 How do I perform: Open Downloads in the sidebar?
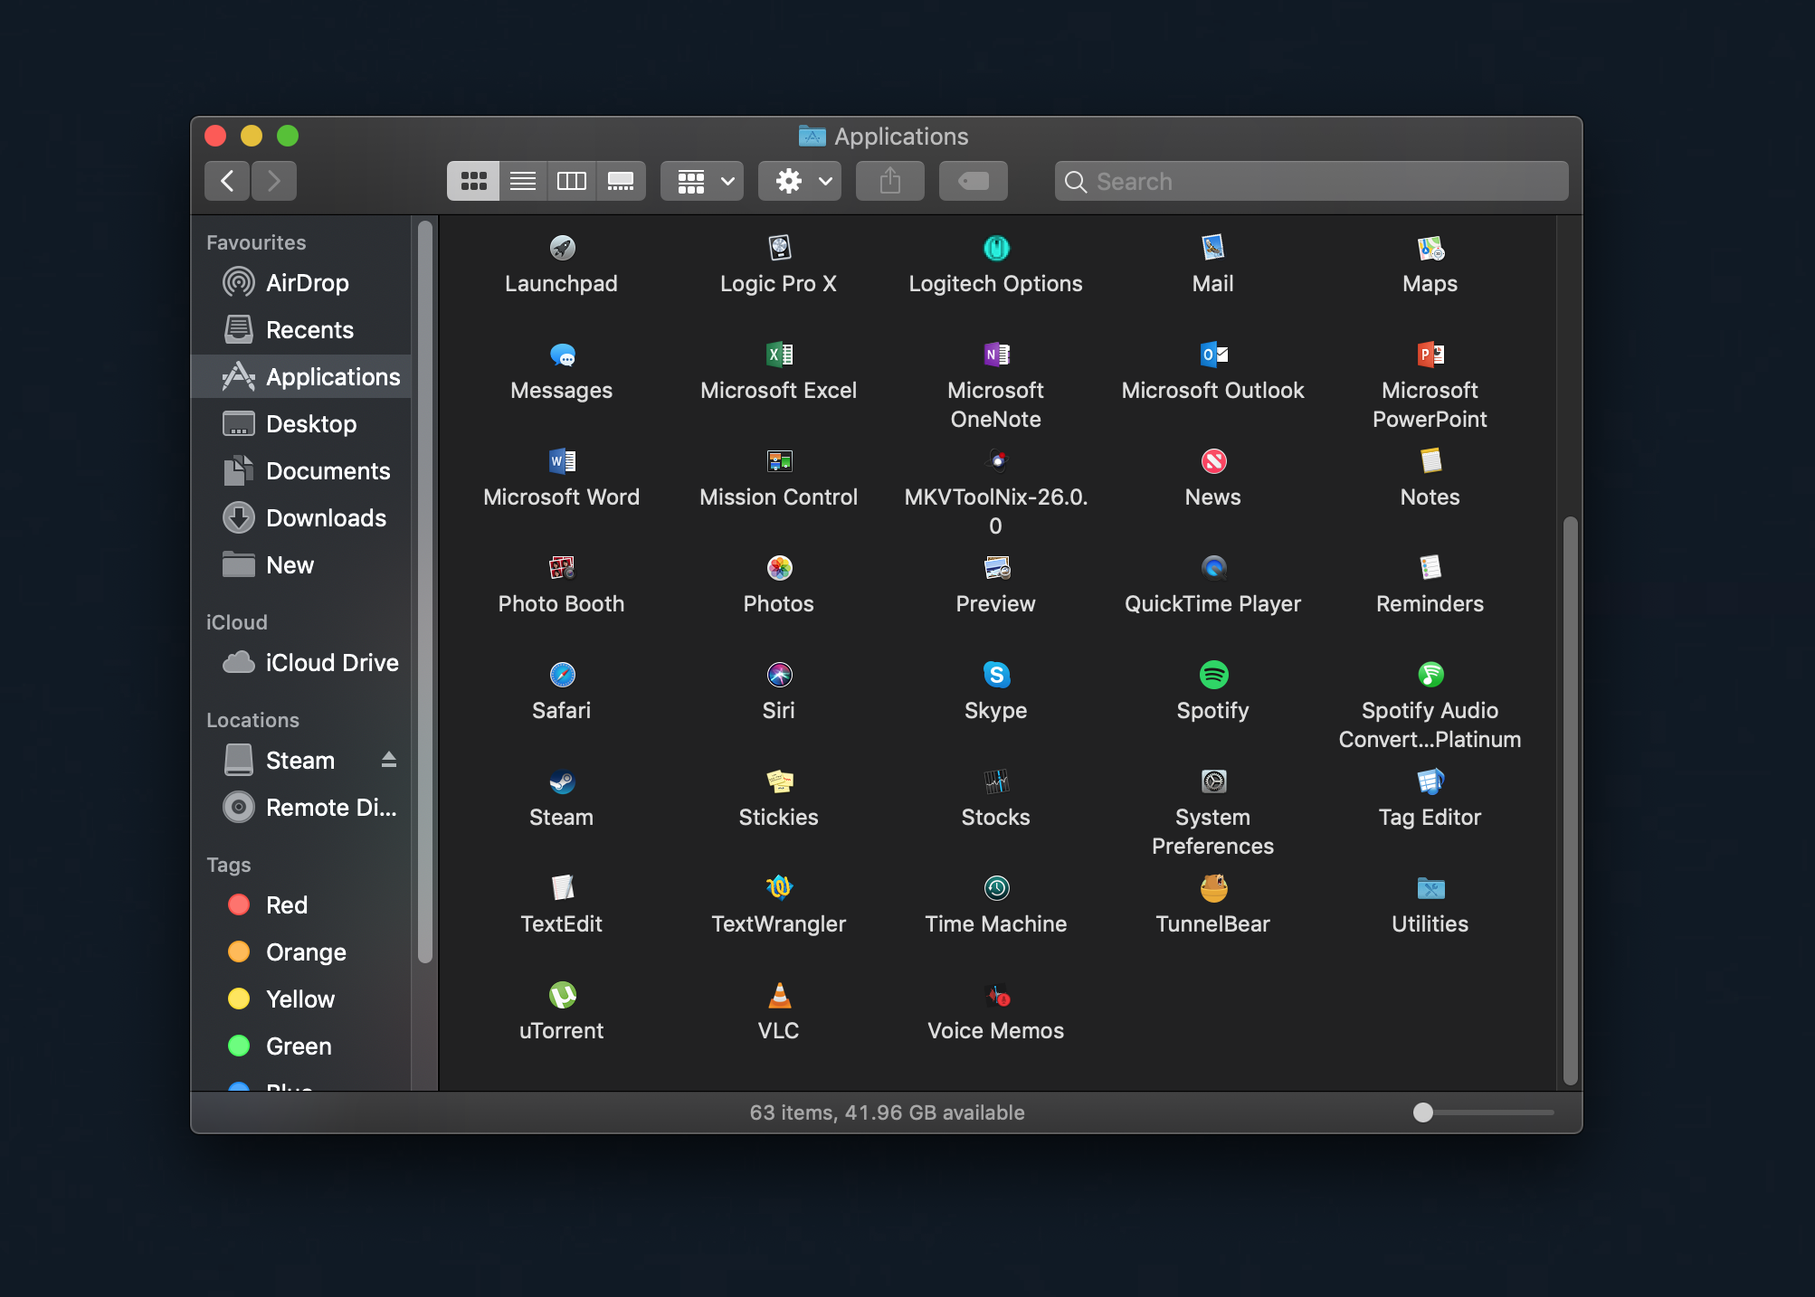tap(326, 518)
